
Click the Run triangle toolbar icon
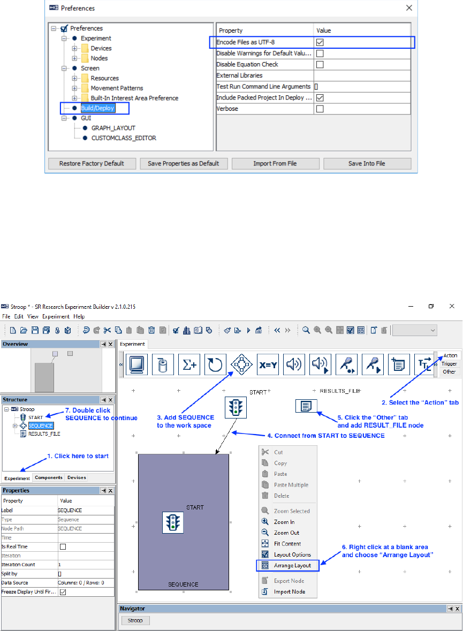click(248, 330)
